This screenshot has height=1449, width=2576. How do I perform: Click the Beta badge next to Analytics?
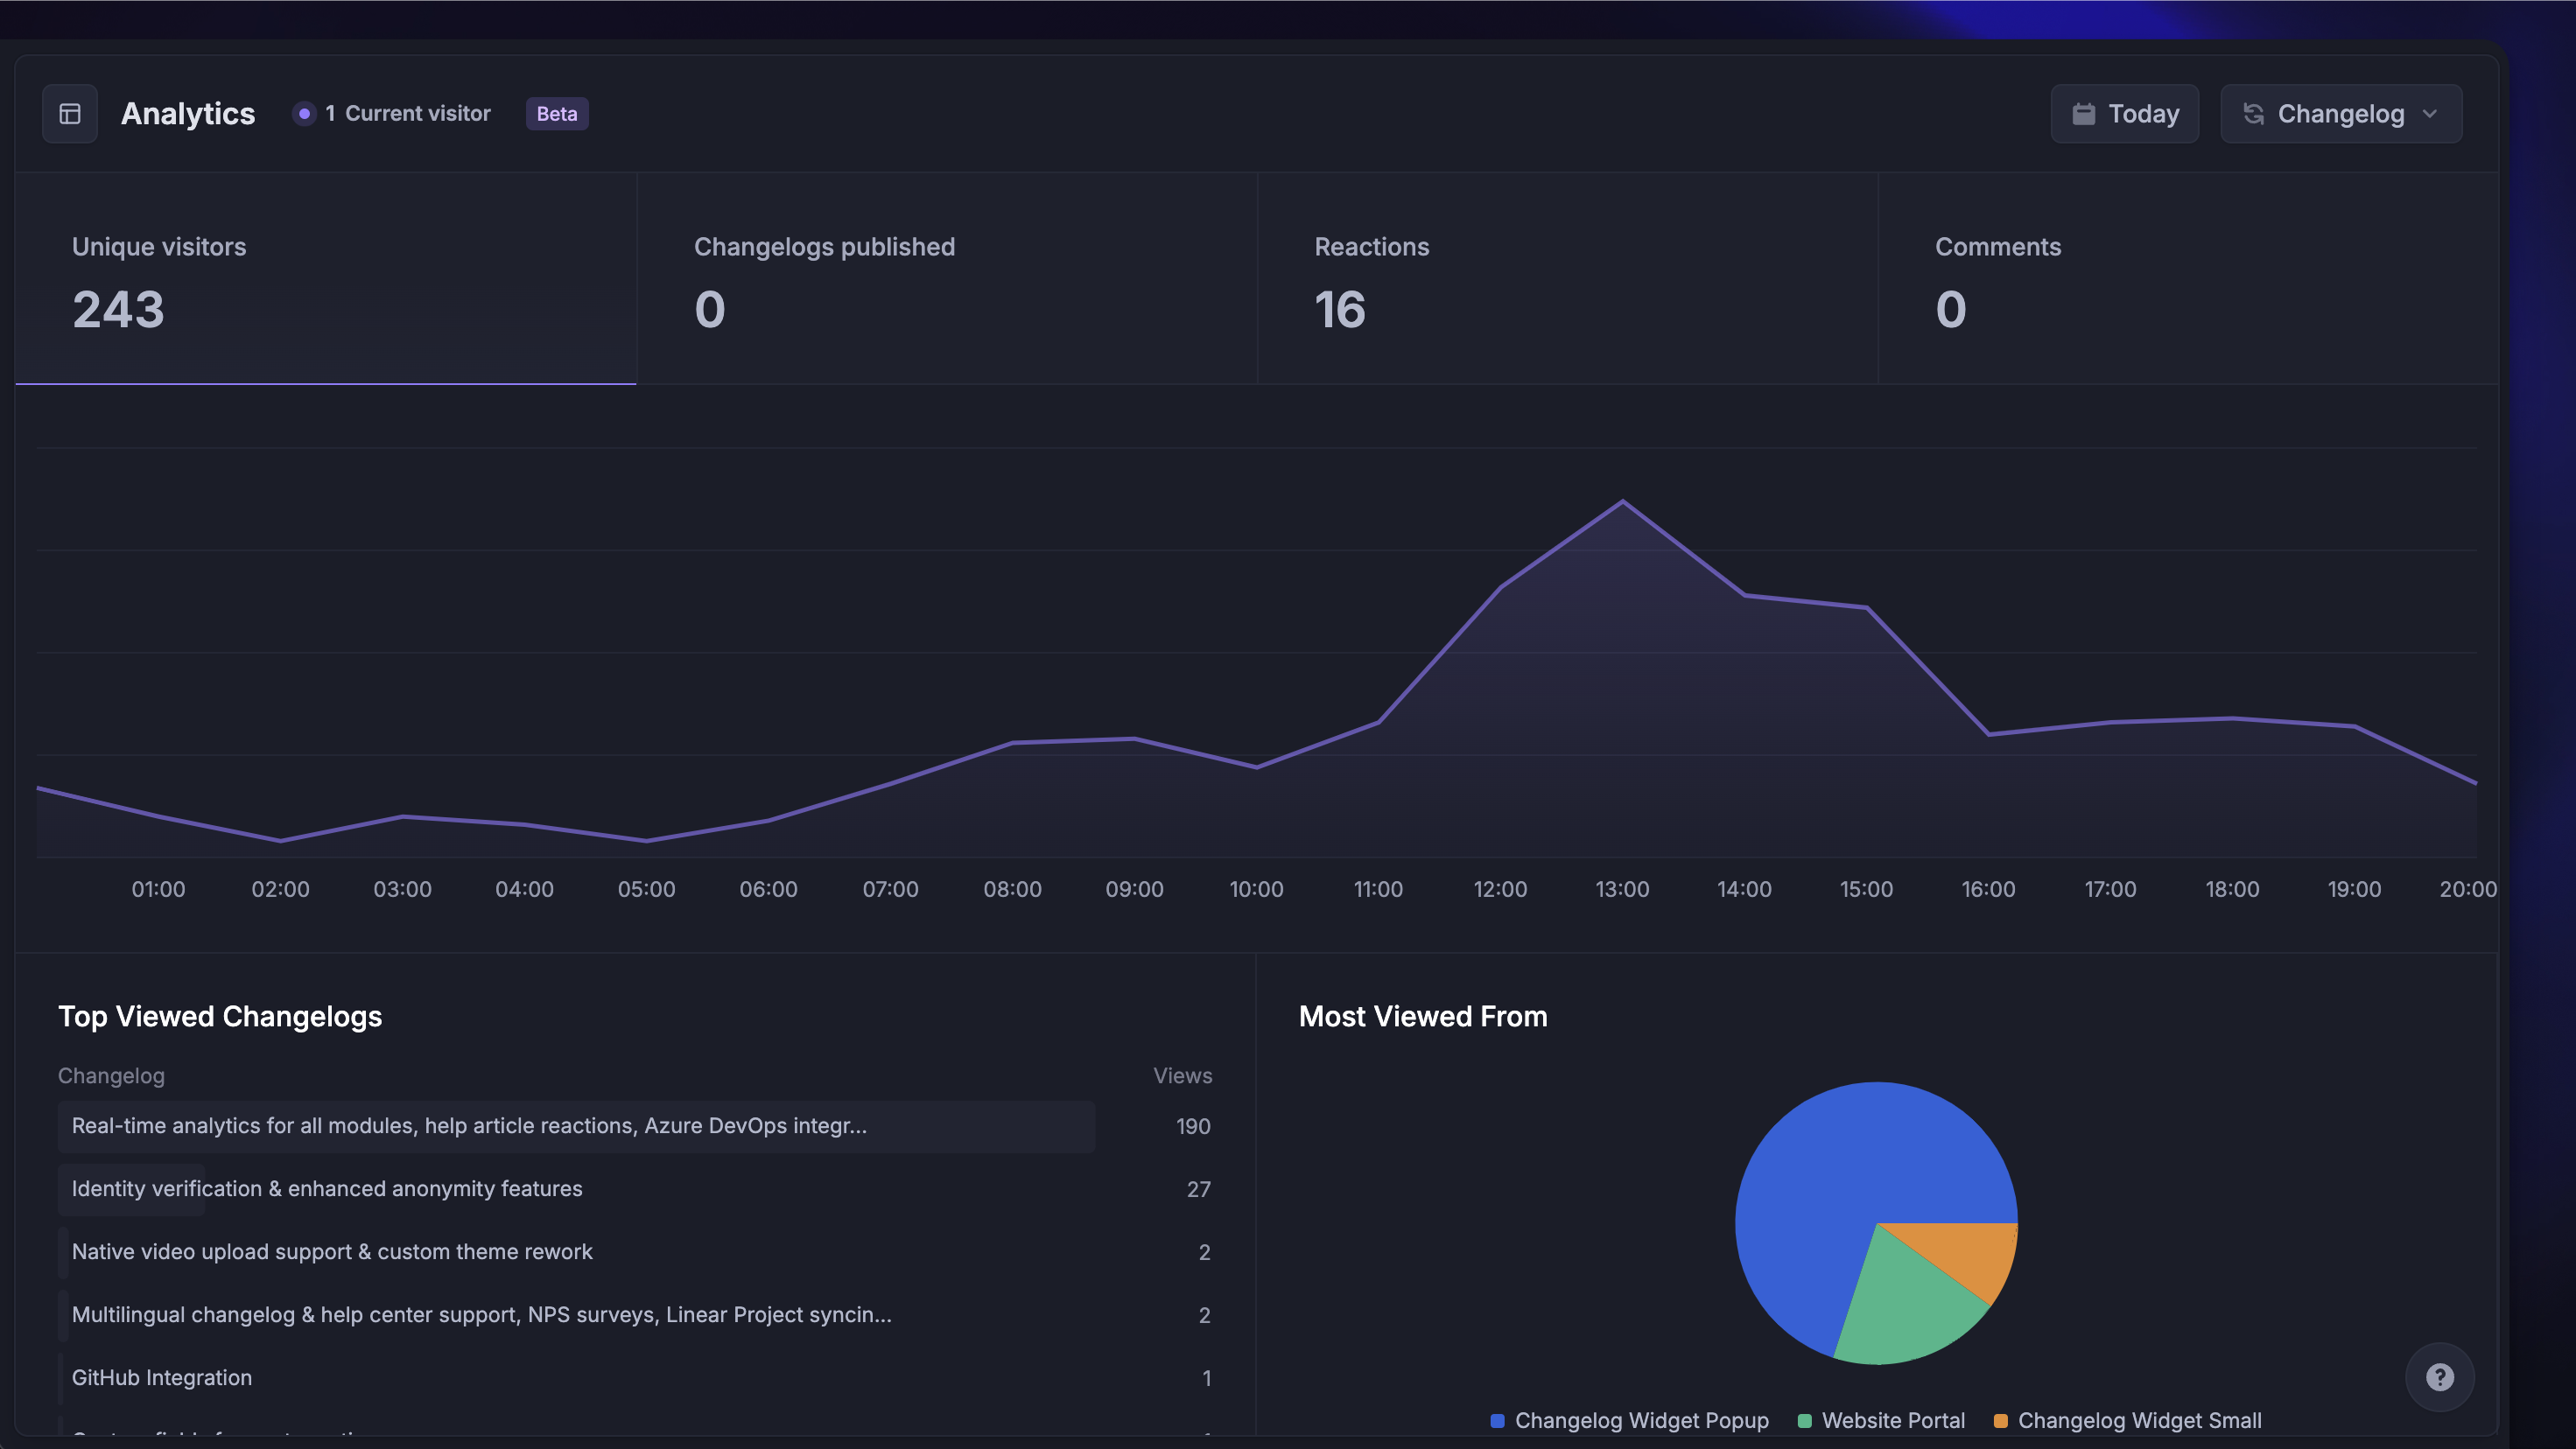(556, 113)
